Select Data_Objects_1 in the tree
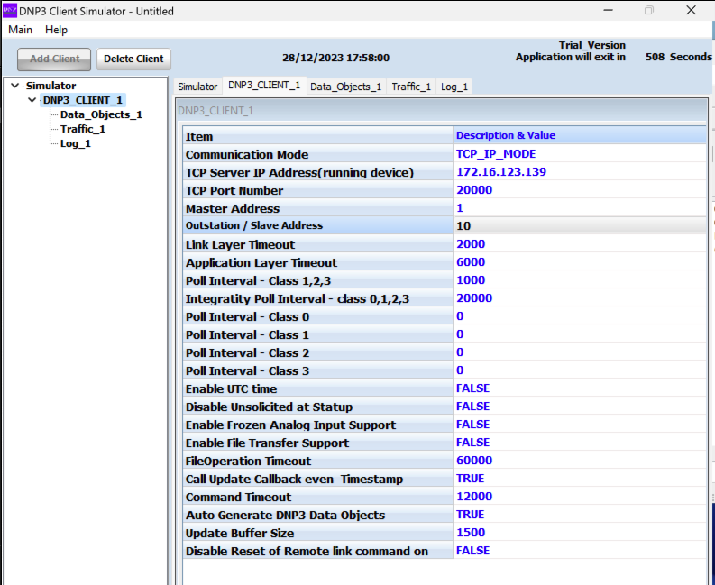The image size is (715, 585). click(101, 114)
